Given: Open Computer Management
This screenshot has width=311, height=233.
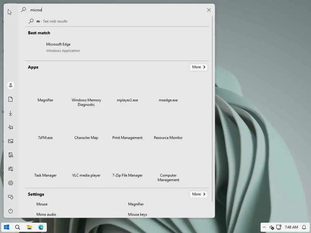Looking at the screenshot, I should click(x=168, y=167).
